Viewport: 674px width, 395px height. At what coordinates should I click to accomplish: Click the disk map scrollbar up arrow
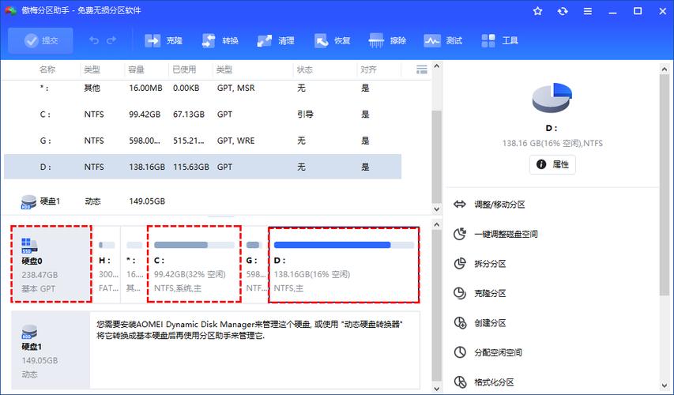click(x=436, y=225)
